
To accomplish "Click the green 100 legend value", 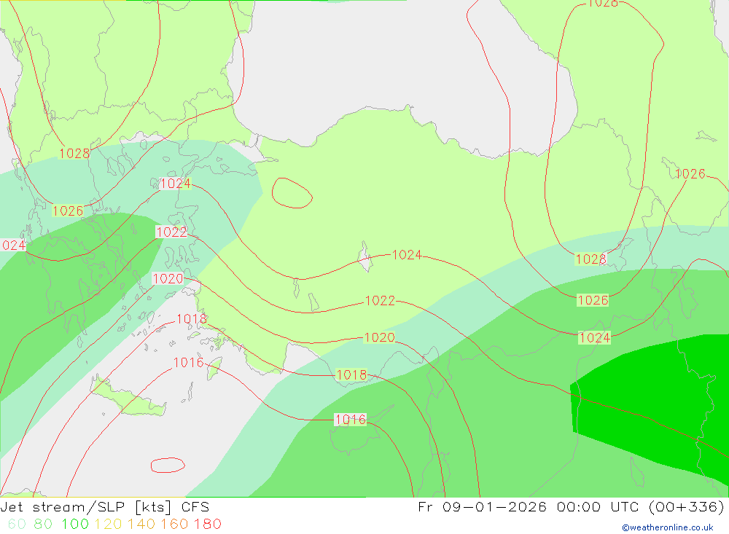I will pyautogui.click(x=75, y=524).
